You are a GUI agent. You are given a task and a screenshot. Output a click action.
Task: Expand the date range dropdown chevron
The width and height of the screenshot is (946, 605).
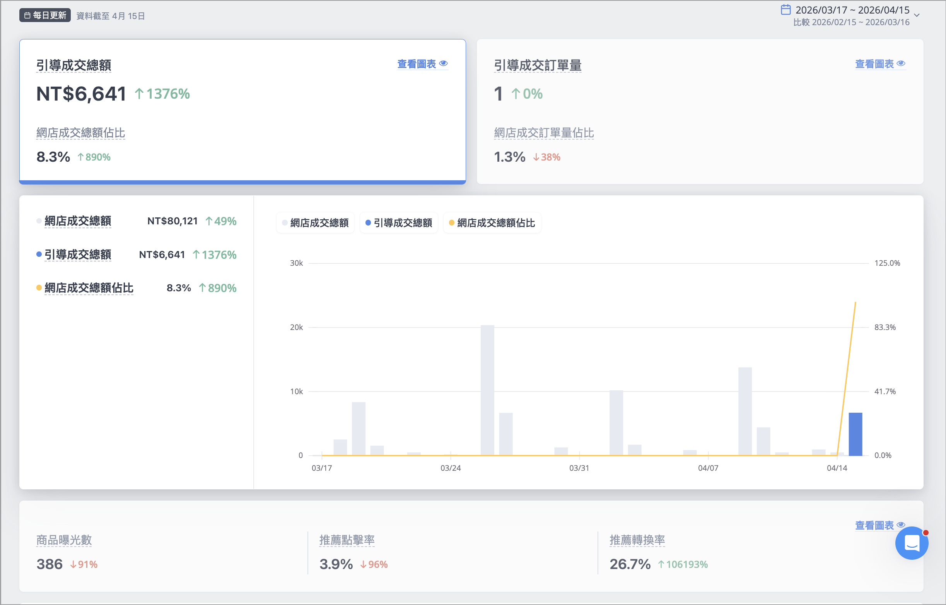(917, 15)
